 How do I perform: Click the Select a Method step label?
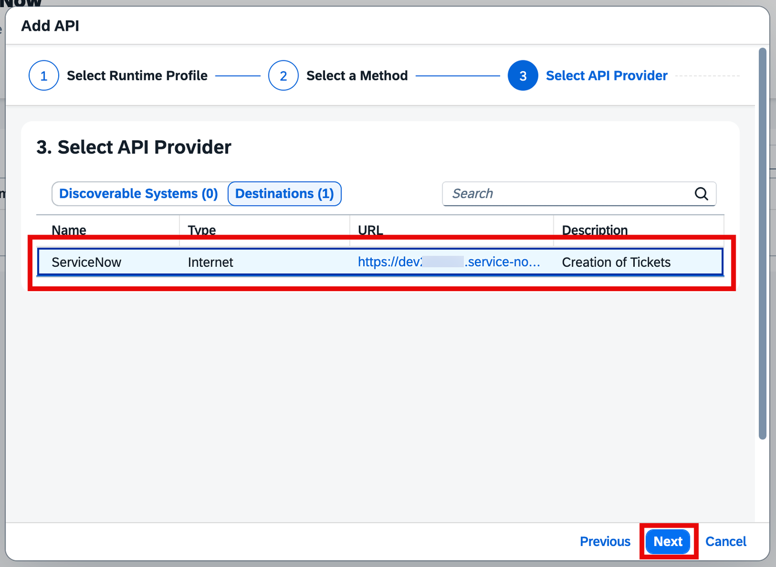coord(357,75)
